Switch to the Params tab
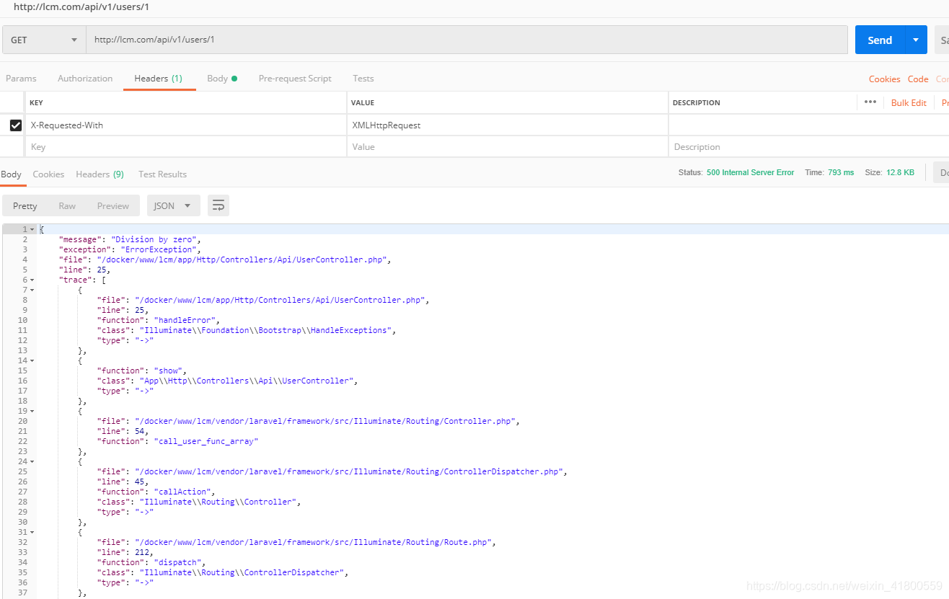949x599 pixels. 21,79
